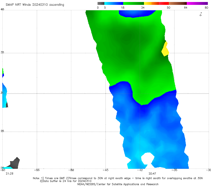
Task: Click the color bar label '18'
Action: [x=123, y=7]
